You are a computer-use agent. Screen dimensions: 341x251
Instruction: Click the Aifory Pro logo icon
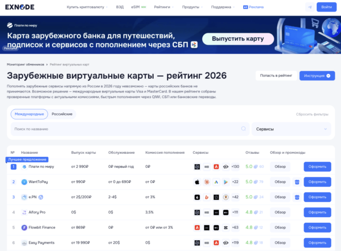(x=24, y=212)
